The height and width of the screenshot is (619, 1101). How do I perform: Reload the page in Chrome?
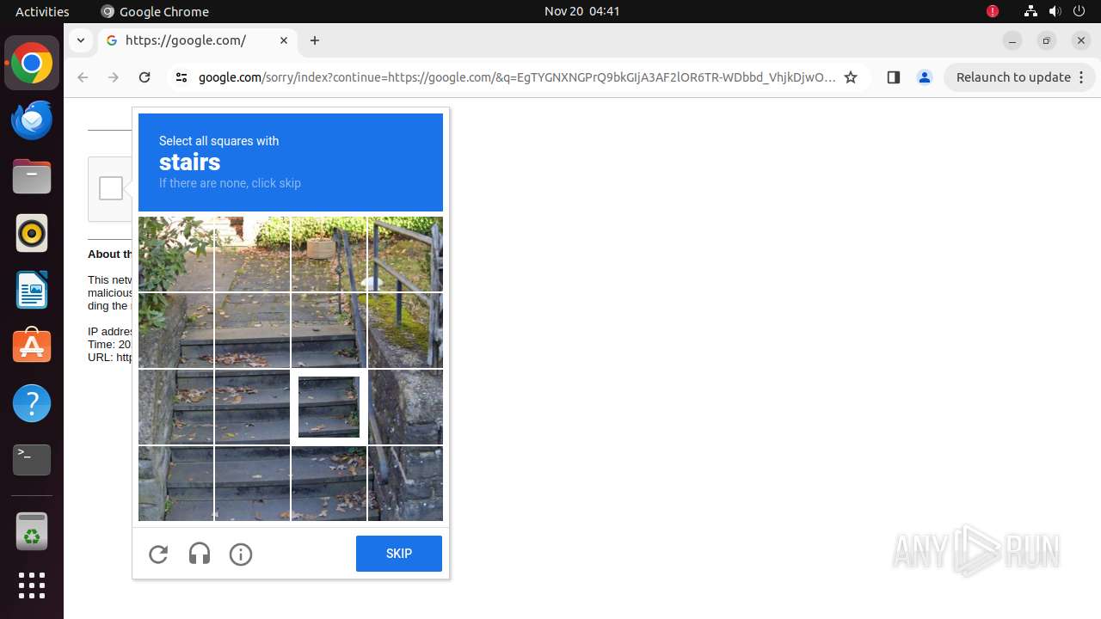145,77
